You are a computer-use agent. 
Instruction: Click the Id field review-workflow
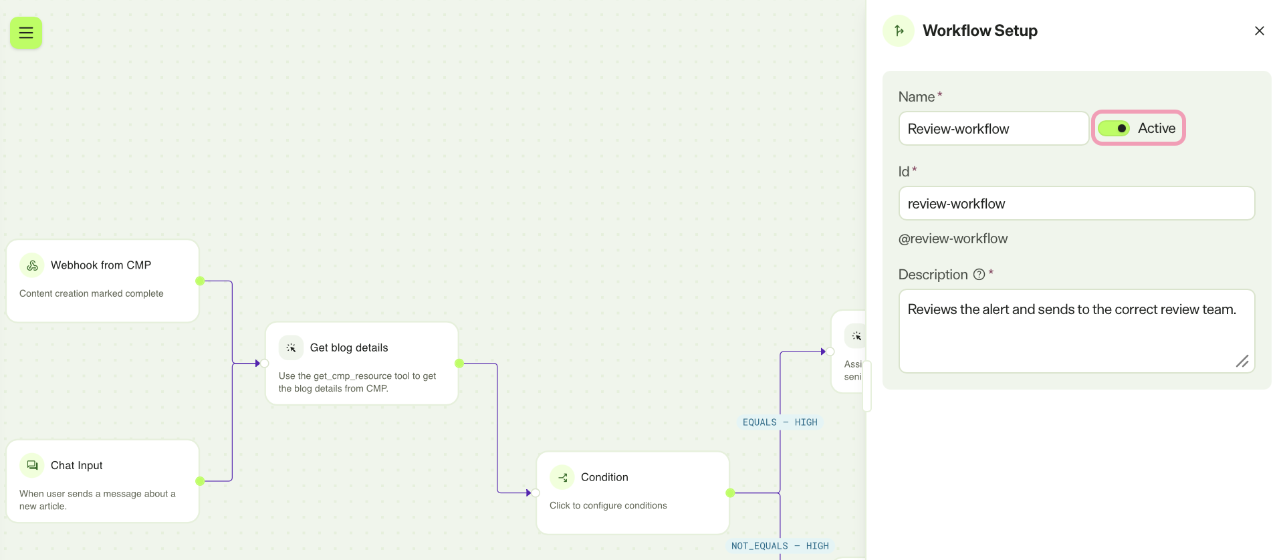coord(1076,203)
